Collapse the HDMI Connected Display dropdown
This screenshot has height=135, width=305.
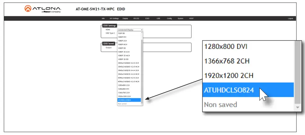(130, 30)
